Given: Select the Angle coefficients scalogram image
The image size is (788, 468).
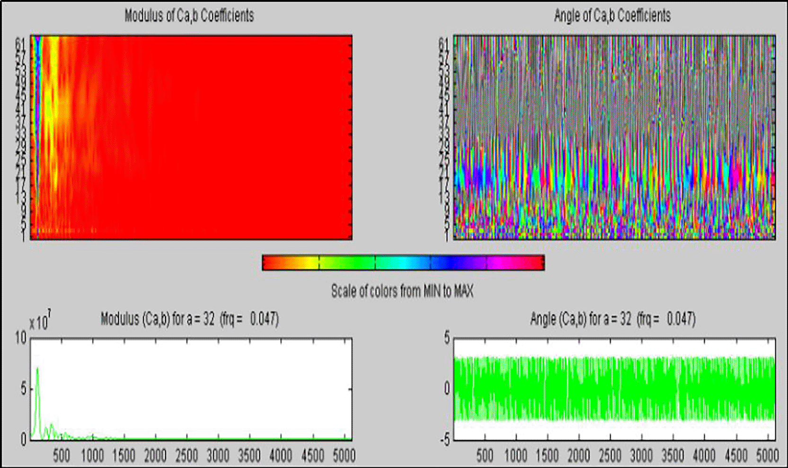Looking at the screenshot, I should coord(614,137).
